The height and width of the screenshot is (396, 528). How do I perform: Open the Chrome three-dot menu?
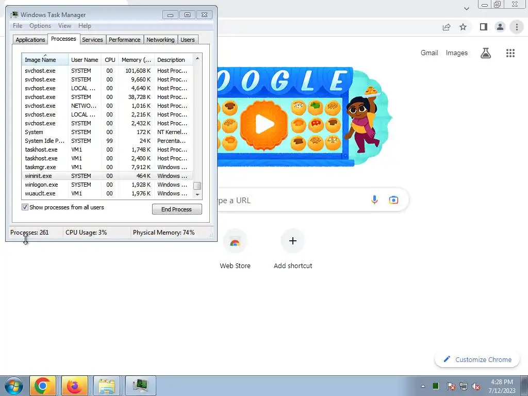517,27
